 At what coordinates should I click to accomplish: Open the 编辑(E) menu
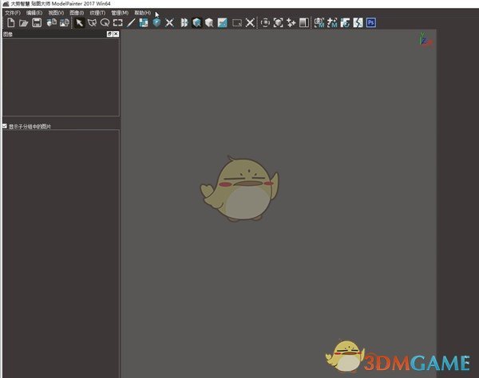[x=34, y=13]
